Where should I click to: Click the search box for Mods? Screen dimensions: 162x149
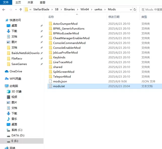150,10
